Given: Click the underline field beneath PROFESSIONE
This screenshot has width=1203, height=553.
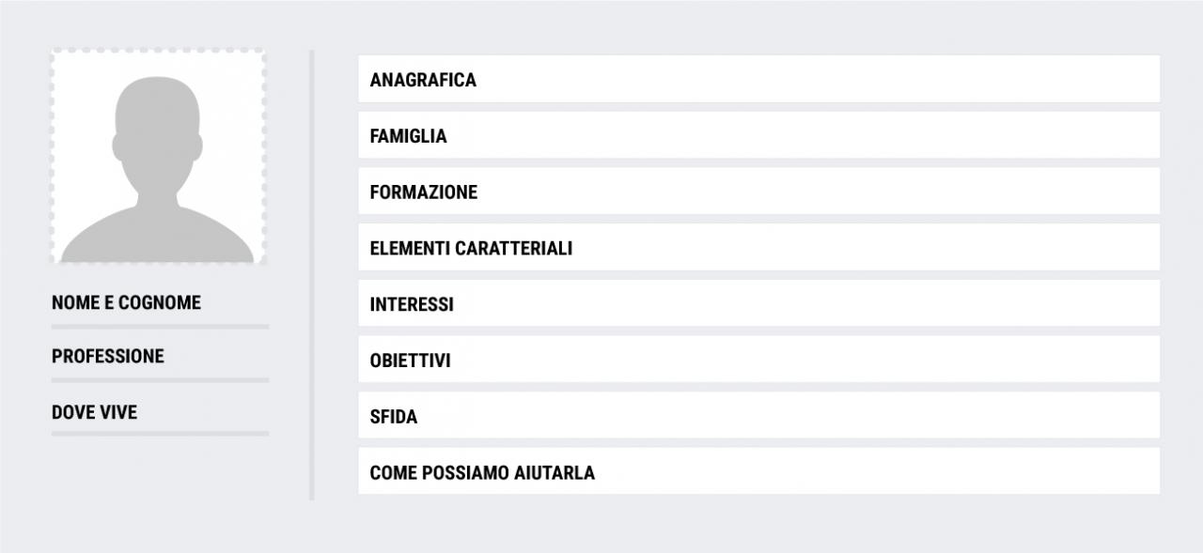Looking at the screenshot, I should click(x=160, y=380).
